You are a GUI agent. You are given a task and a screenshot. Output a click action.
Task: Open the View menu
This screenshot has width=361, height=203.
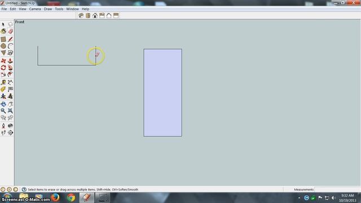[23, 9]
